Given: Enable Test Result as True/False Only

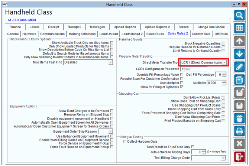Looking at the screenshot, I should click(193, 147).
